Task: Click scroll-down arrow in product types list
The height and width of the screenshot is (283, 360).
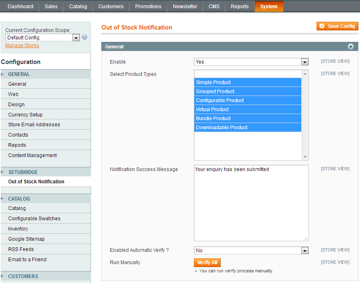Action: tap(305, 157)
